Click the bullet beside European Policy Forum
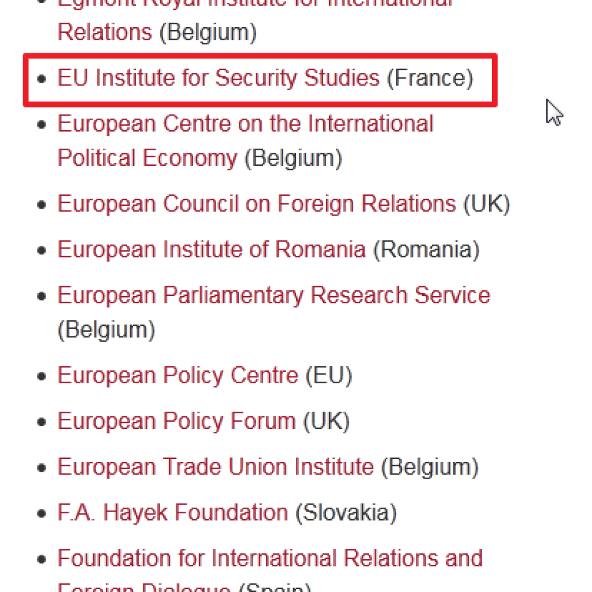 42,421
